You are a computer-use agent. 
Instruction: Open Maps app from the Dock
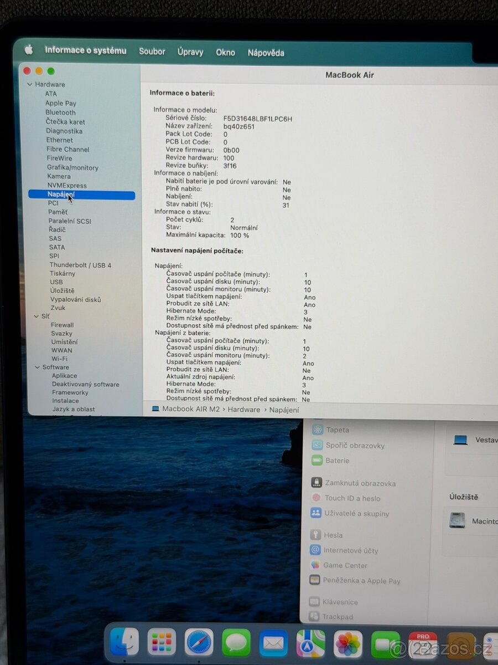pos(310,643)
